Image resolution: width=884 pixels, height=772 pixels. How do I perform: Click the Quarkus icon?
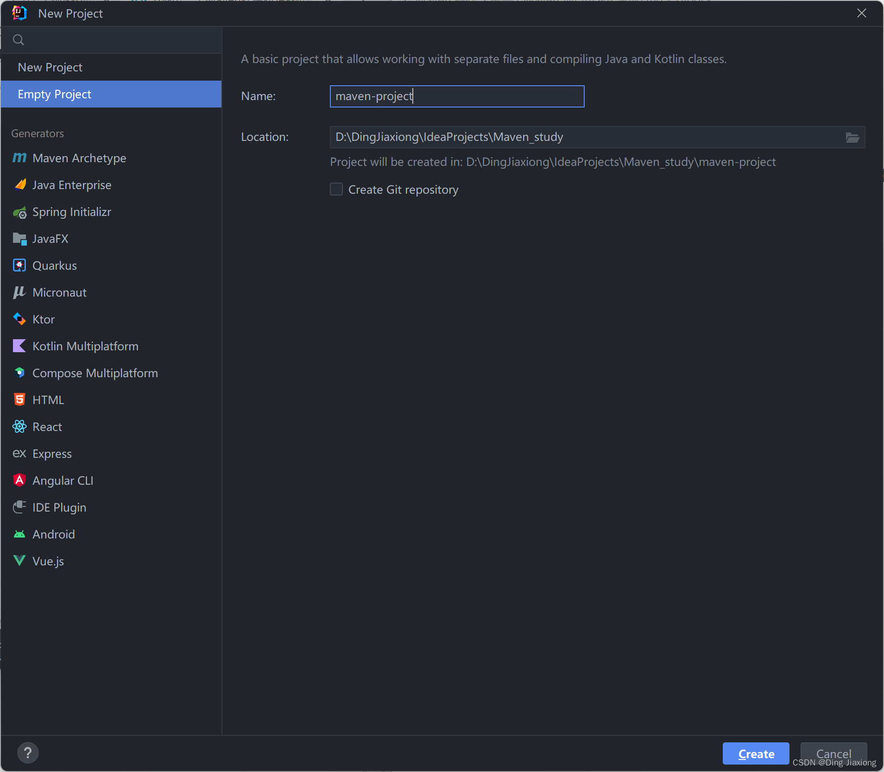19,266
